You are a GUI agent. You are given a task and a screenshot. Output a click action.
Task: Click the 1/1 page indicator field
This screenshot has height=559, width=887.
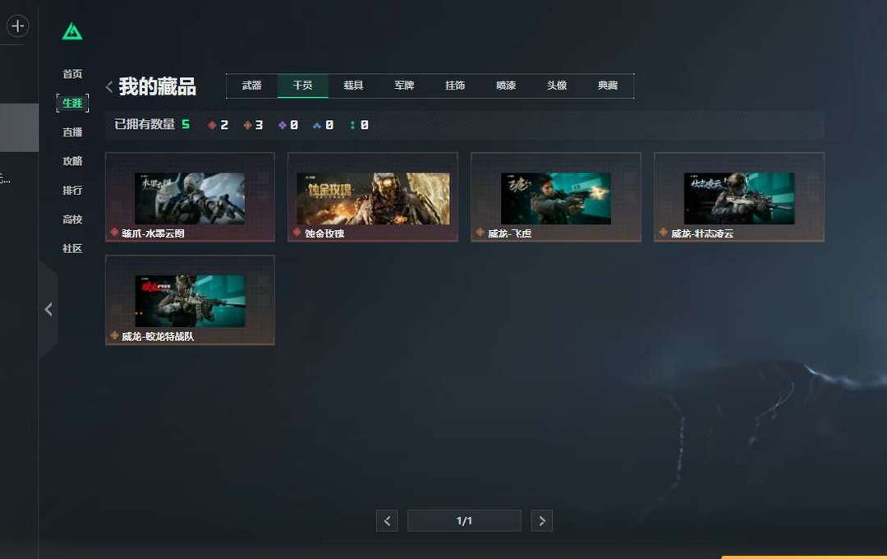(464, 521)
